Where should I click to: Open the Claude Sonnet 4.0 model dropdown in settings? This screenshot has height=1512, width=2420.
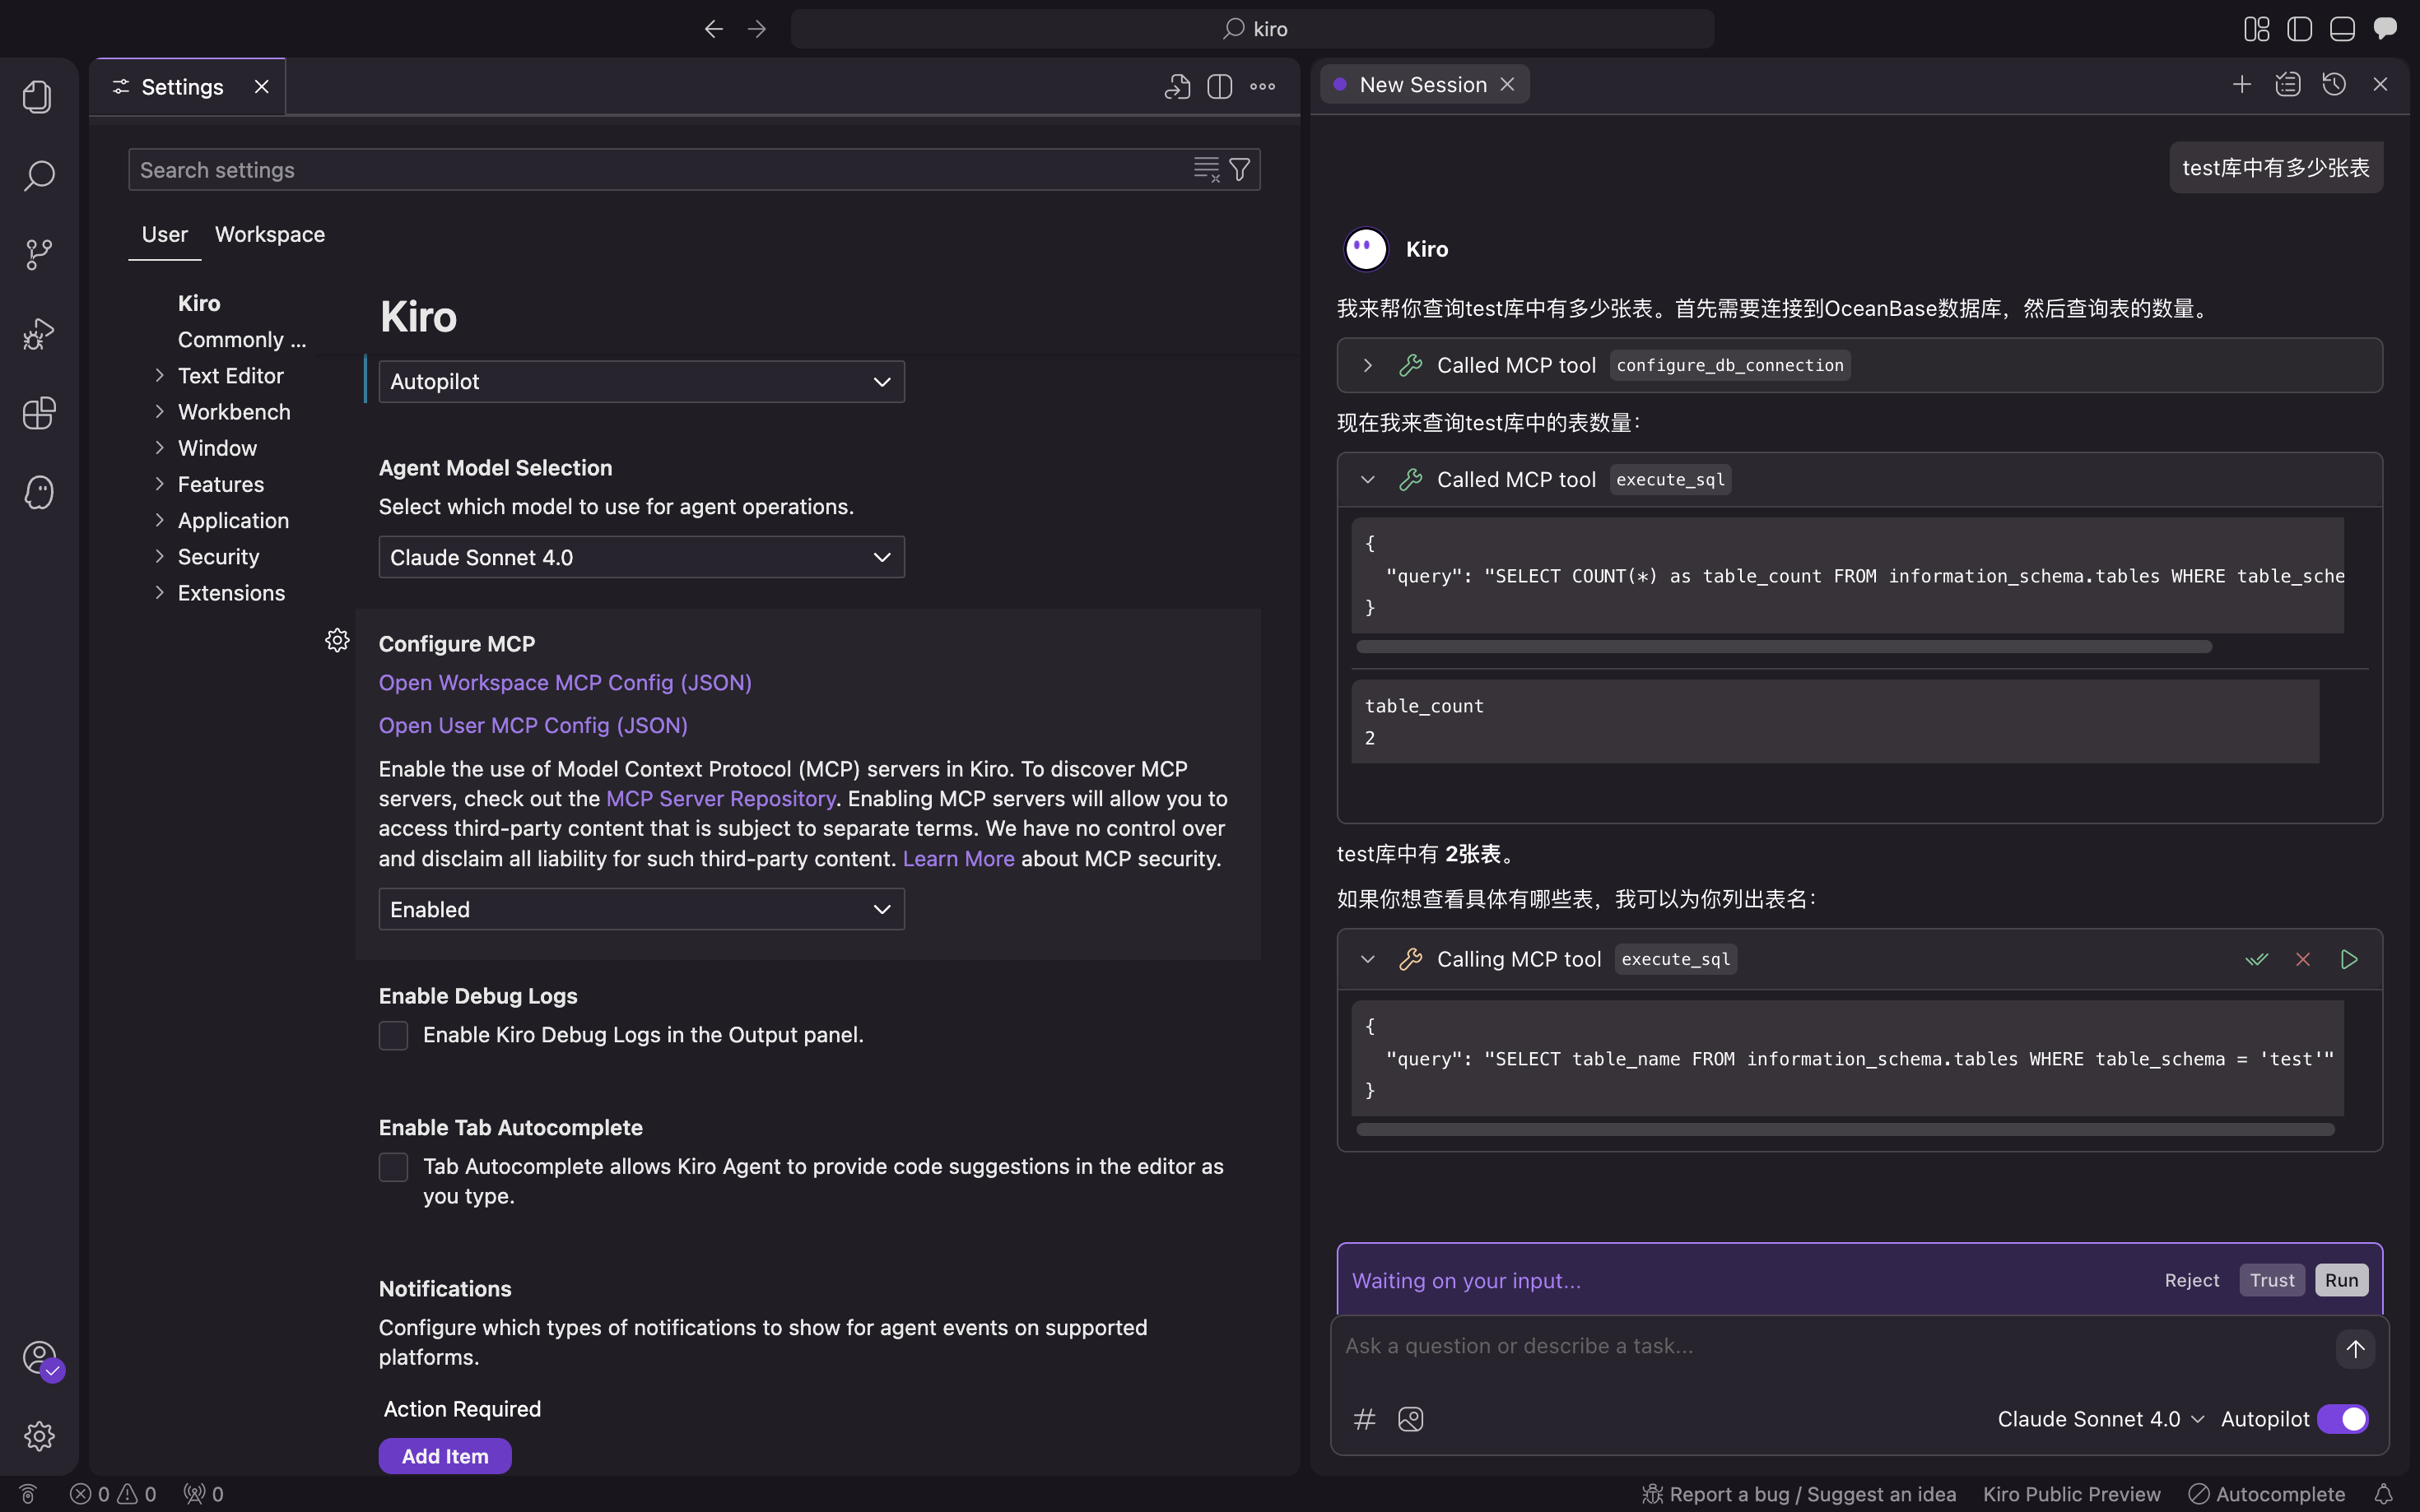coord(641,557)
